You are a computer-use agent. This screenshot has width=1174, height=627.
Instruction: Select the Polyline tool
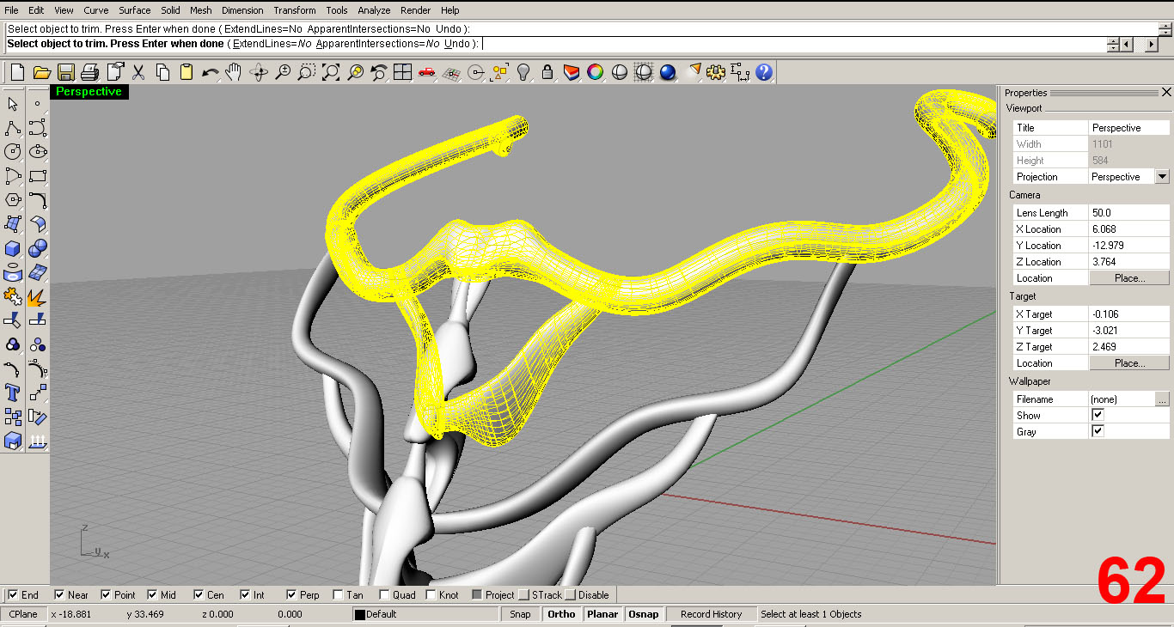click(13, 128)
